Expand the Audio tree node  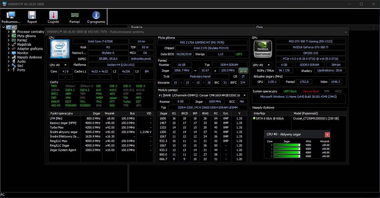click(x=9, y=61)
